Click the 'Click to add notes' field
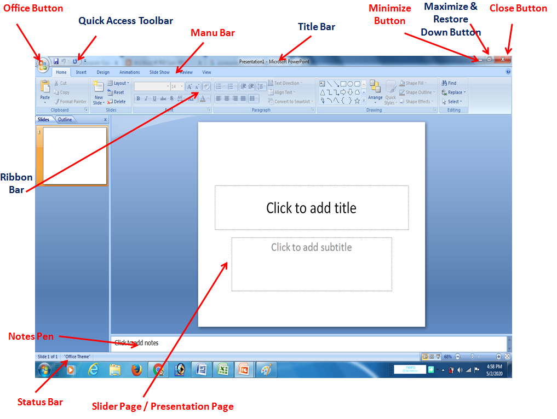Viewport: 557px width, 419px height. point(309,343)
